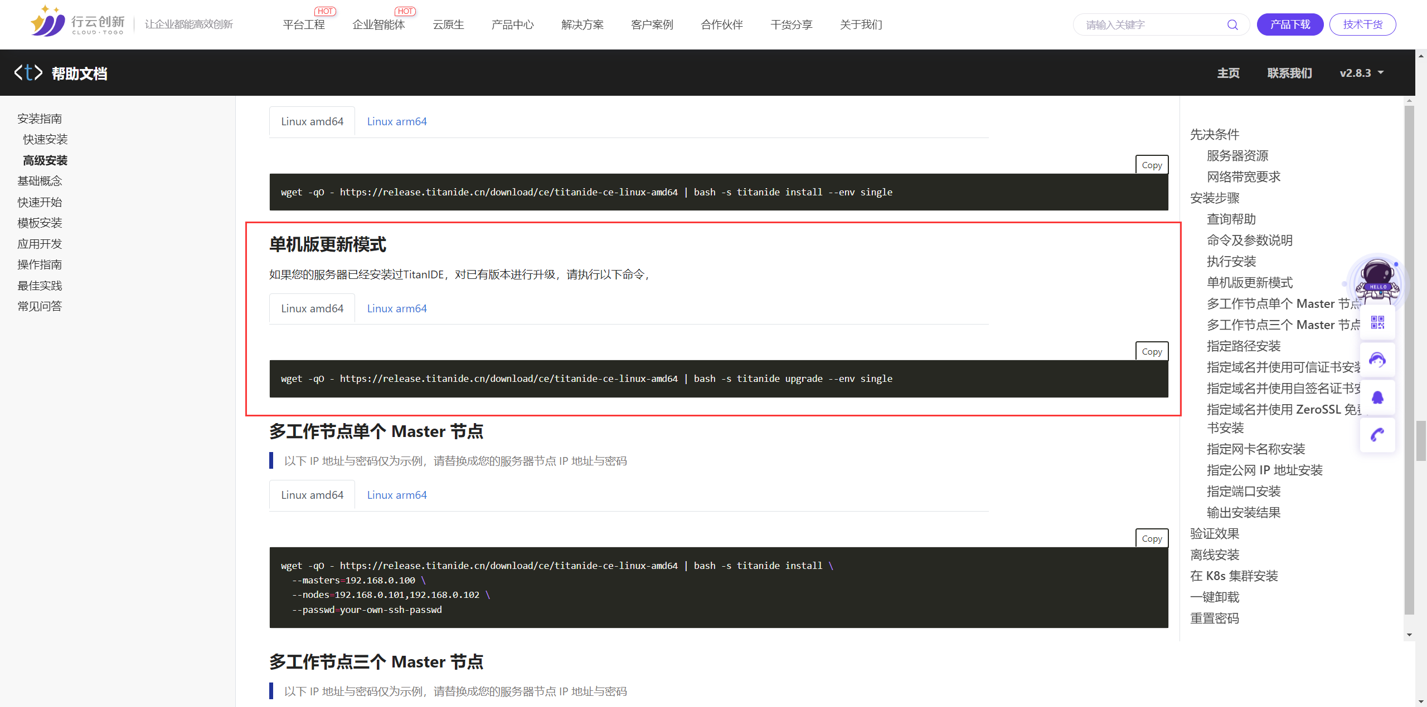Select Linux amd64 tab under 多工作节点单个 Master
Viewport: 1427px width, 707px height.
(312, 495)
